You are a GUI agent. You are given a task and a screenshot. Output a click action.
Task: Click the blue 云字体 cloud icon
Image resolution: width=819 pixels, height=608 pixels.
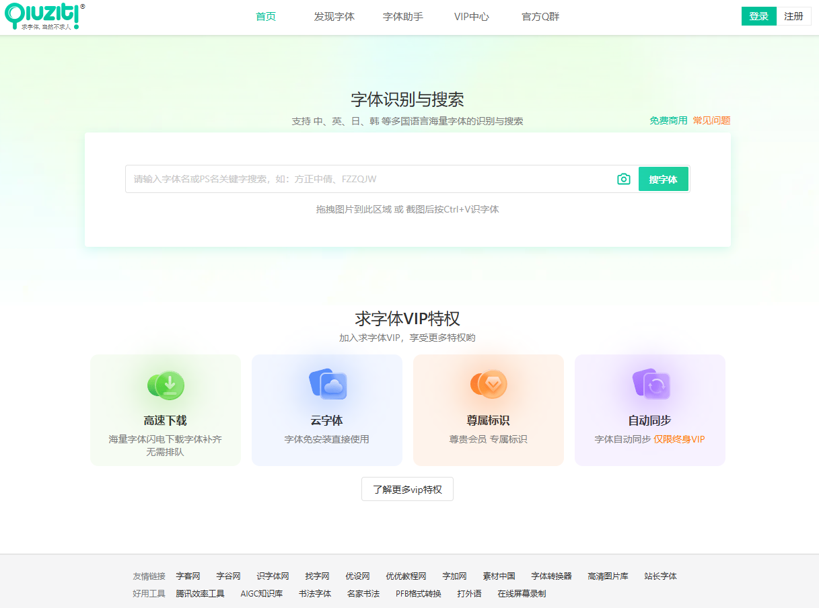pyautogui.click(x=328, y=385)
